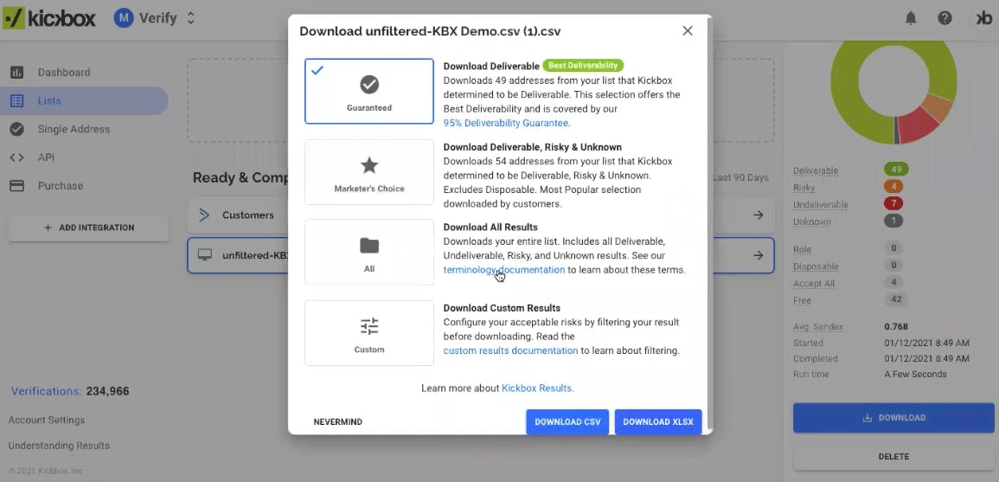This screenshot has height=482, width=999.
Task: Open the terminology documentation link
Action: click(504, 270)
